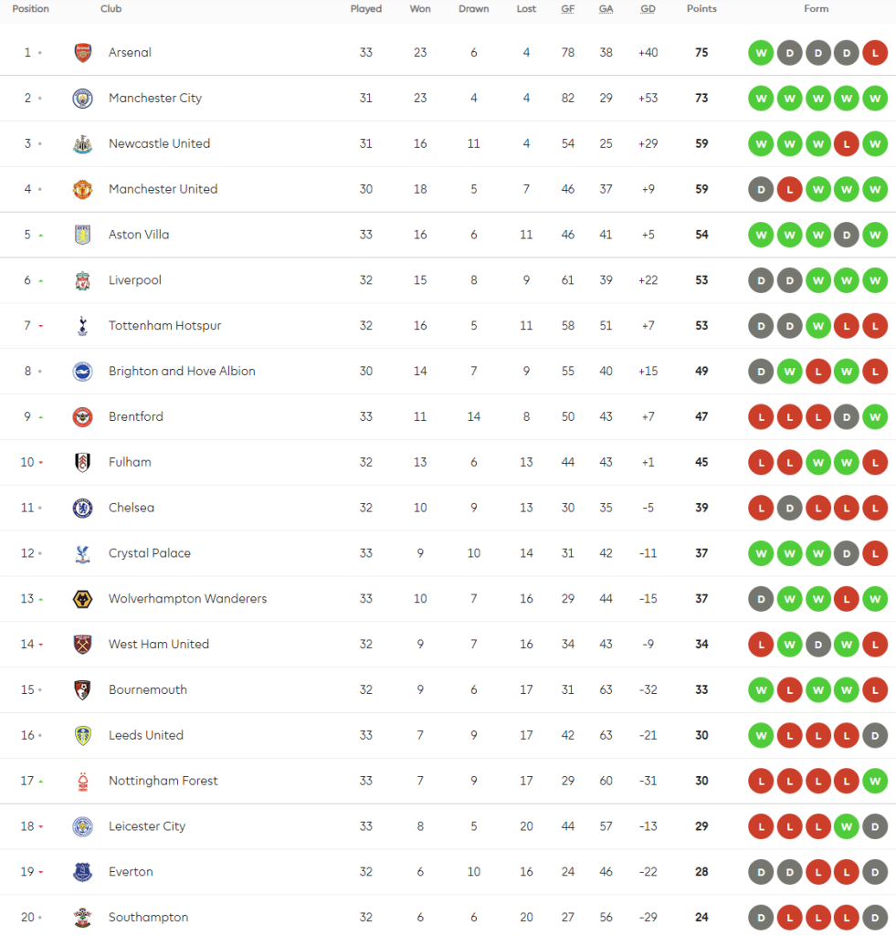This screenshot has width=896, height=935.
Task: Click Brentford's green W form badge
Action: point(874,417)
